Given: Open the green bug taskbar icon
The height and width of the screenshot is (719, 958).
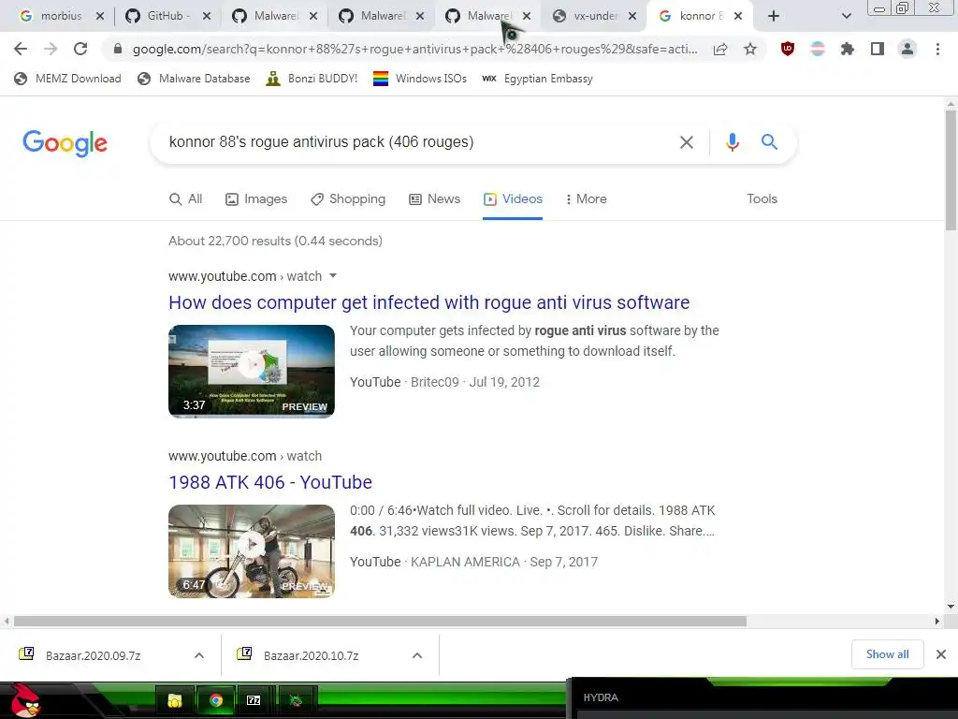Looking at the screenshot, I should click(x=296, y=700).
